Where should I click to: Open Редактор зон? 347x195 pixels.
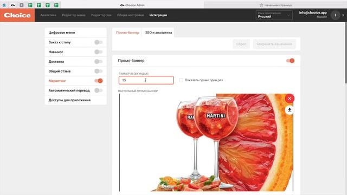(x=101, y=15)
